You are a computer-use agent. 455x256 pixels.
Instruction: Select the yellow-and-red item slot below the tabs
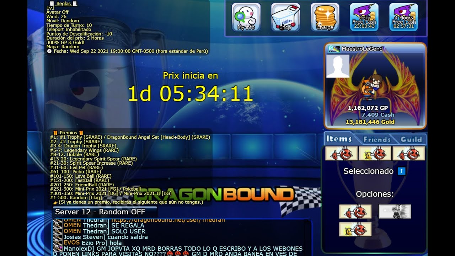point(375,154)
